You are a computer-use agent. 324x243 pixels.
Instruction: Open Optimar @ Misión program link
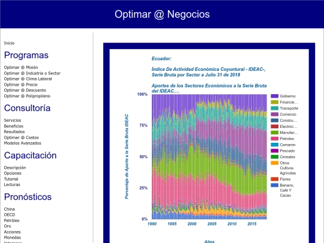point(21,67)
